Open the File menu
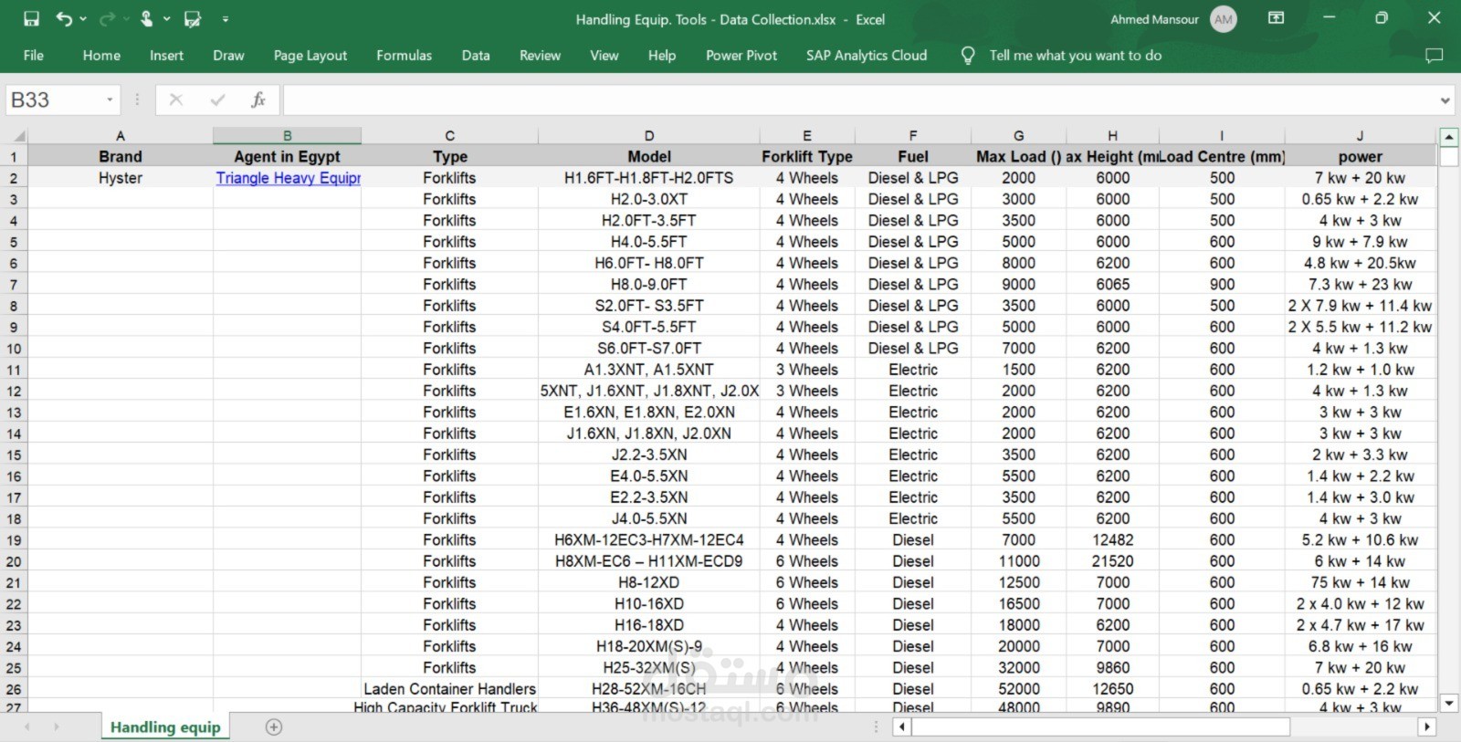Screen dimensions: 1461x742 [34, 56]
